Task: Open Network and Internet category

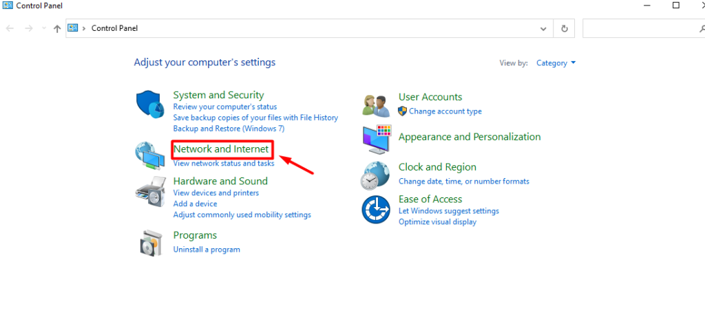Action: click(x=221, y=149)
